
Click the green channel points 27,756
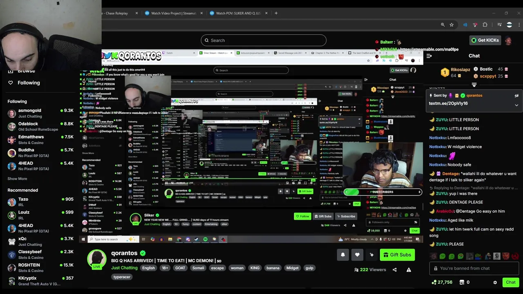click(442, 282)
